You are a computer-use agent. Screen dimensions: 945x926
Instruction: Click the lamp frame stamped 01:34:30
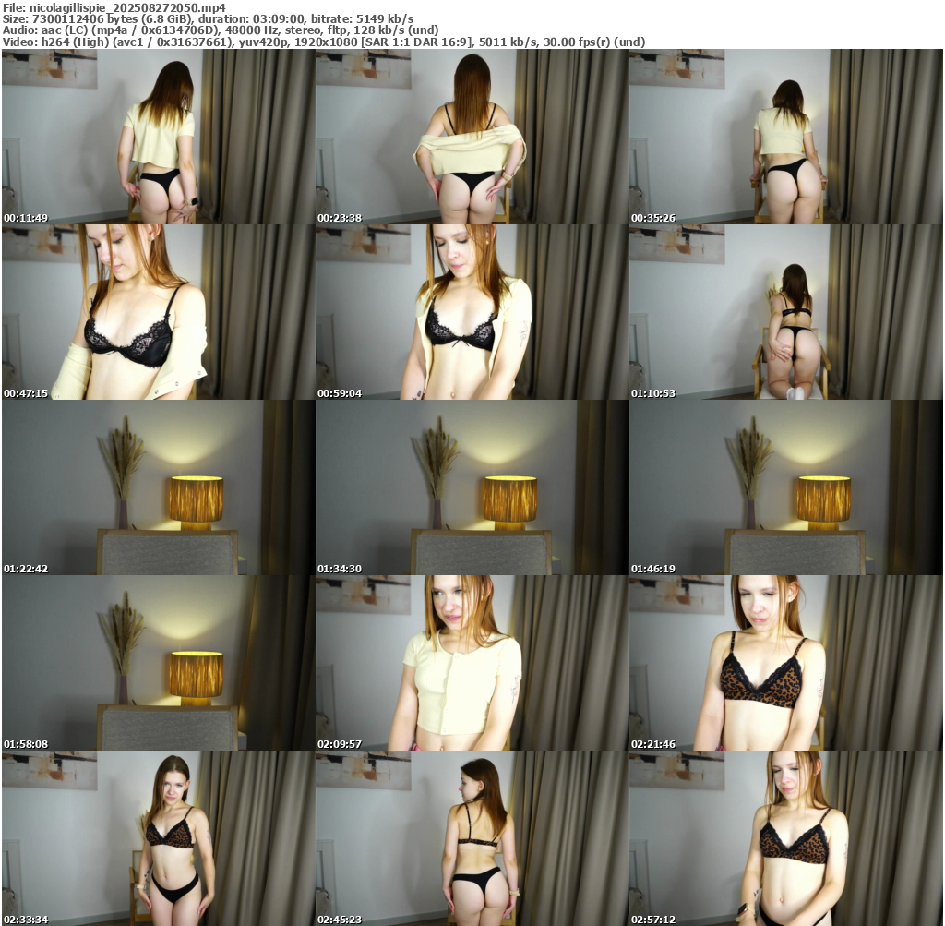472,487
